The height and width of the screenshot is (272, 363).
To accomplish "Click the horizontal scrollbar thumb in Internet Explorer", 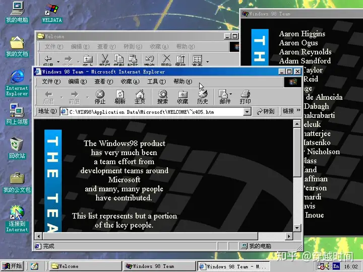I will [150, 236].
